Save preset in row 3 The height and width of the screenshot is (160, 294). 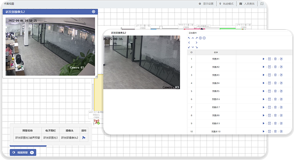[270, 75]
